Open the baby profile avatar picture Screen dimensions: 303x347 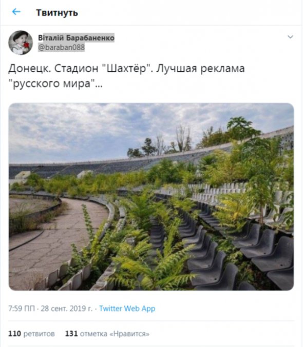21,43
